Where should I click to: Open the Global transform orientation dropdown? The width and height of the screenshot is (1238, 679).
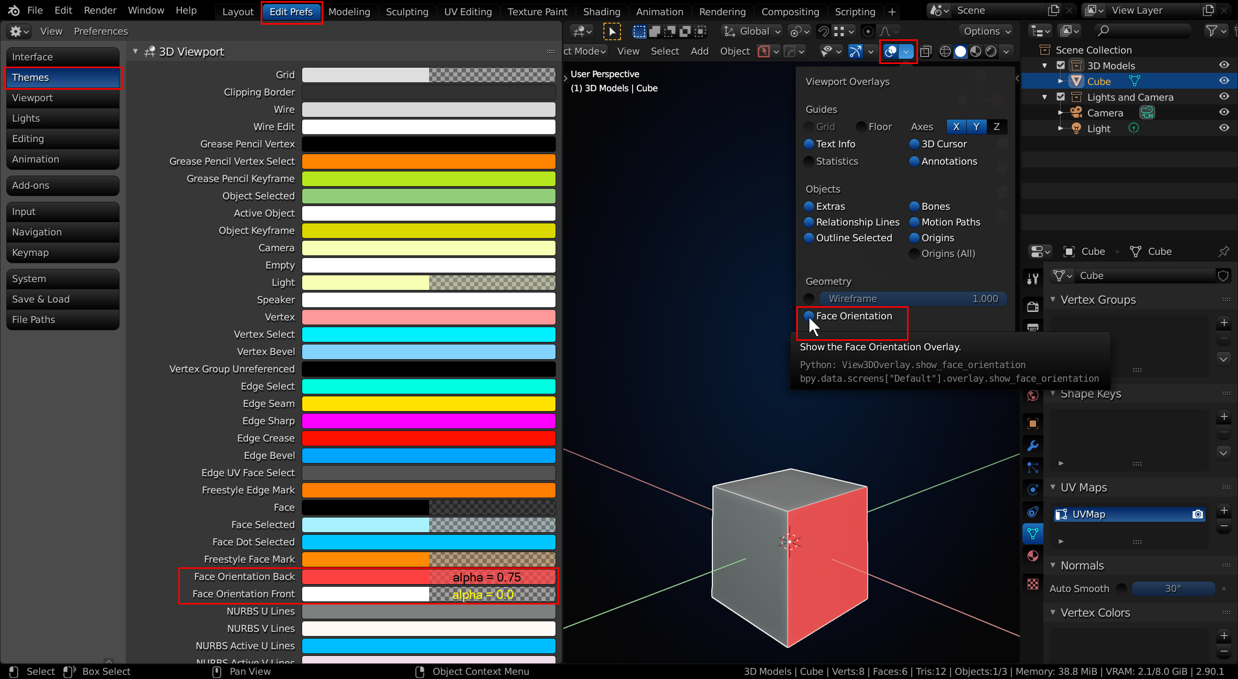752,31
